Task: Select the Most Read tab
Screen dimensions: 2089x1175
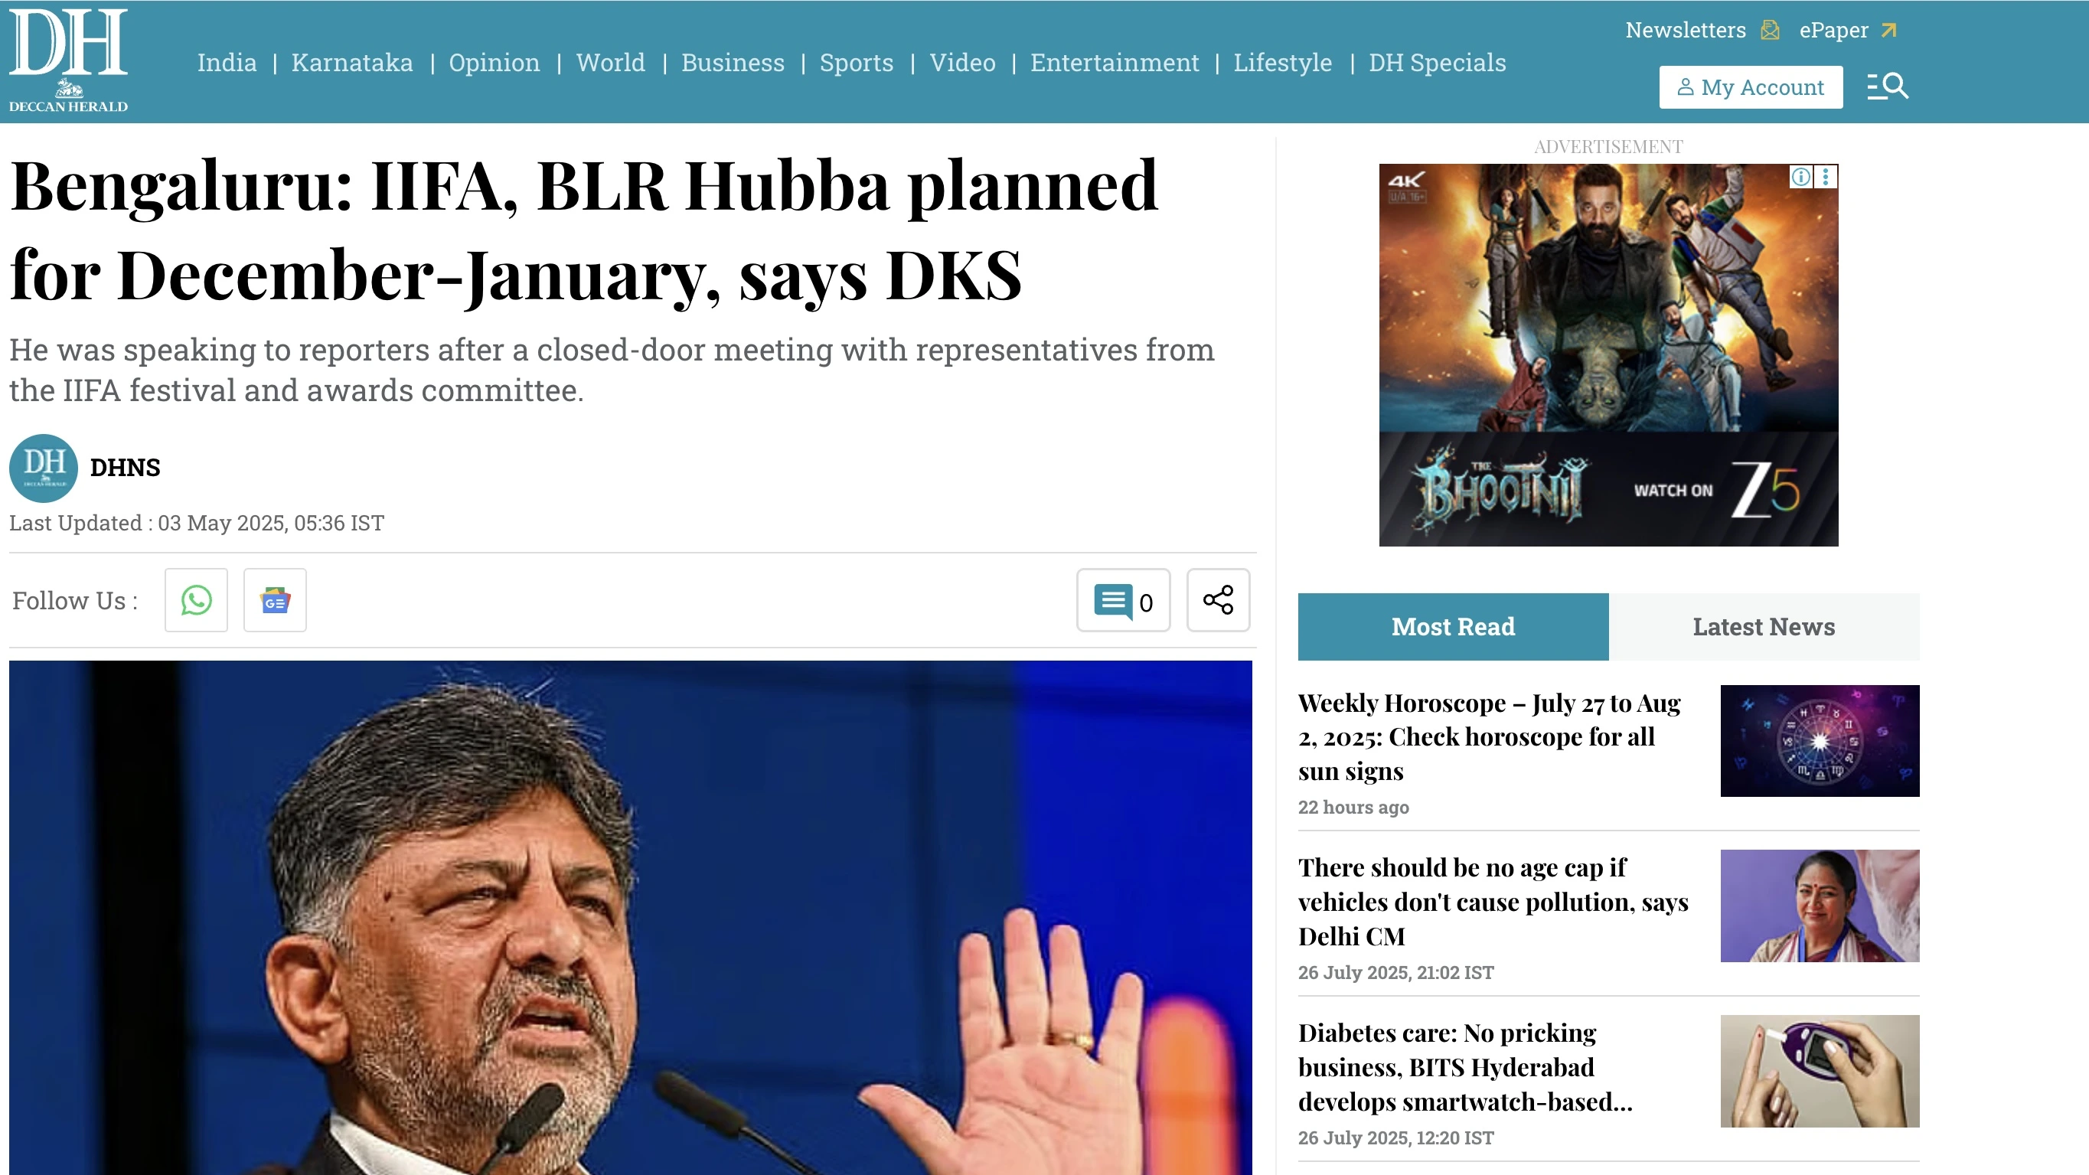Action: tap(1453, 627)
